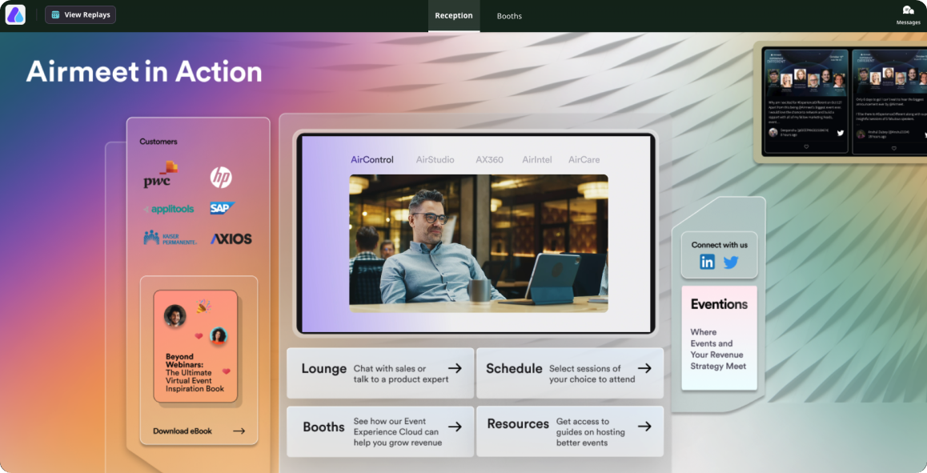Image resolution: width=927 pixels, height=473 pixels.
Task: Select the AirCare product tab
Action: [584, 159]
